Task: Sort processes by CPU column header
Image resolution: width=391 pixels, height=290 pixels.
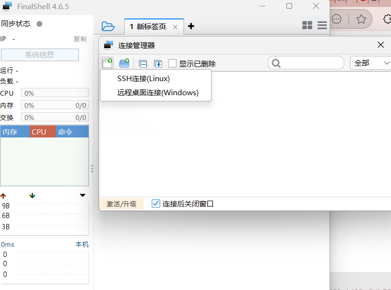Action: coord(43,132)
